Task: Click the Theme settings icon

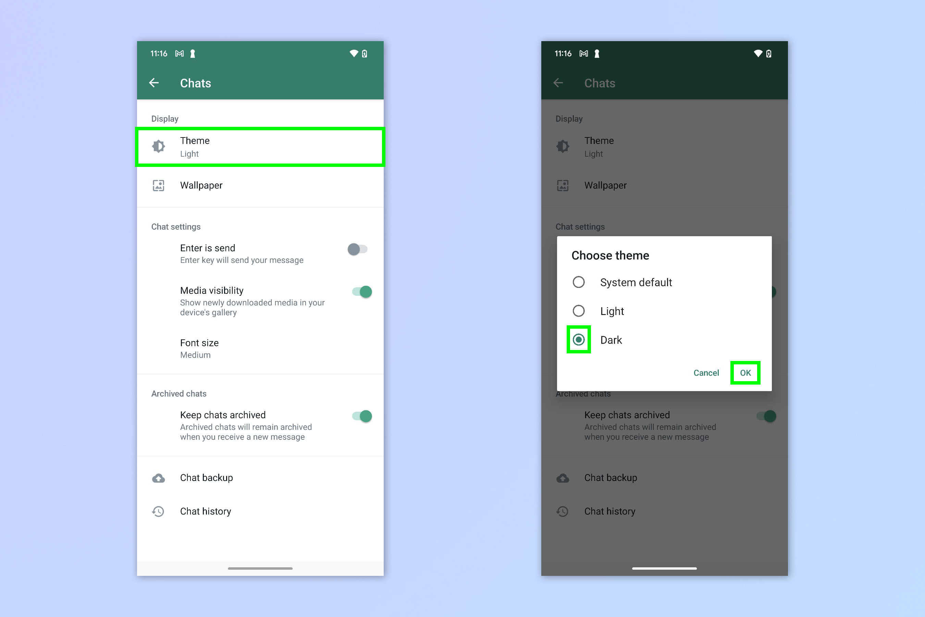Action: 159,145
